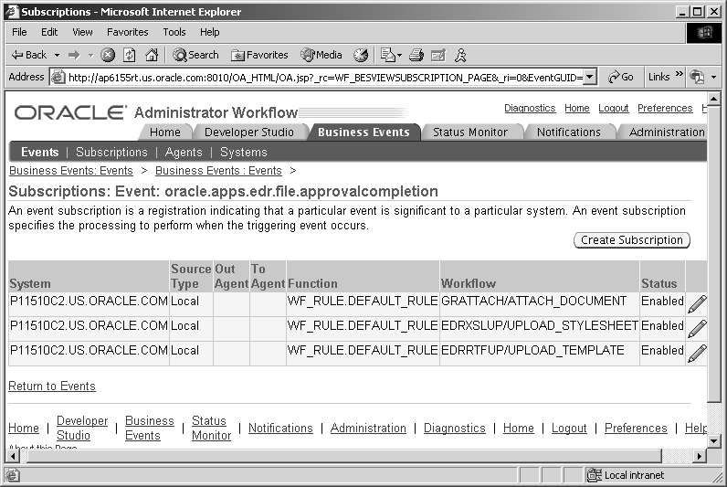
Task: Click the top Logout link
Action: coord(614,108)
